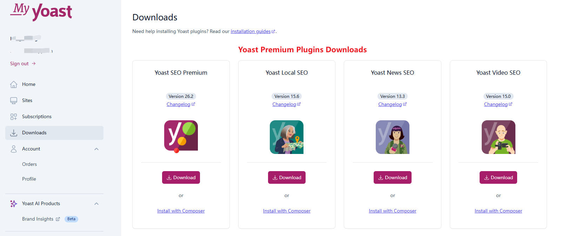Viewport: 561px width, 236px height.
Task: Collapse the Yoast AI Products section
Action: pyautogui.click(x=96, y=203)
